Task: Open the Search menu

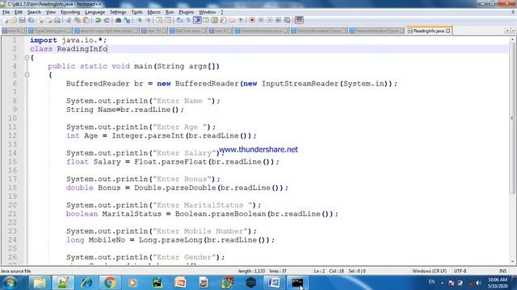Action: coord(34,12)
